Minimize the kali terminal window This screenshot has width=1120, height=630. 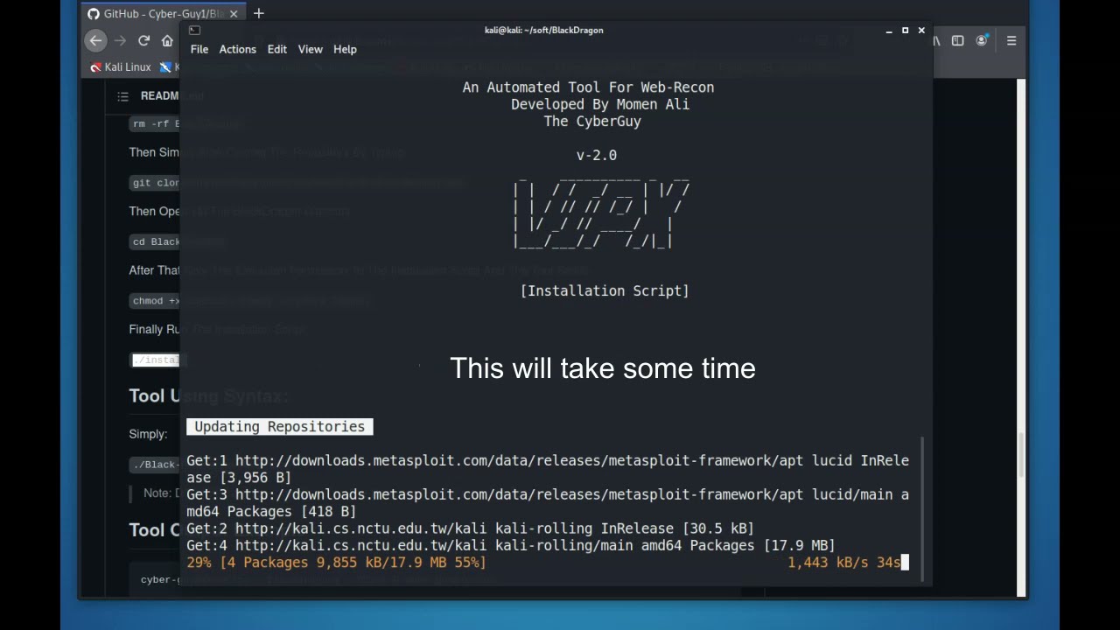(889, 31)
